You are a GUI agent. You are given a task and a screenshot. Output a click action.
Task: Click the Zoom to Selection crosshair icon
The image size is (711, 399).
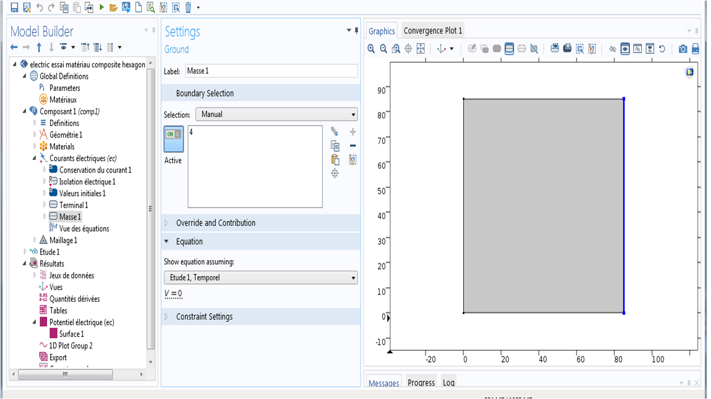335,174
